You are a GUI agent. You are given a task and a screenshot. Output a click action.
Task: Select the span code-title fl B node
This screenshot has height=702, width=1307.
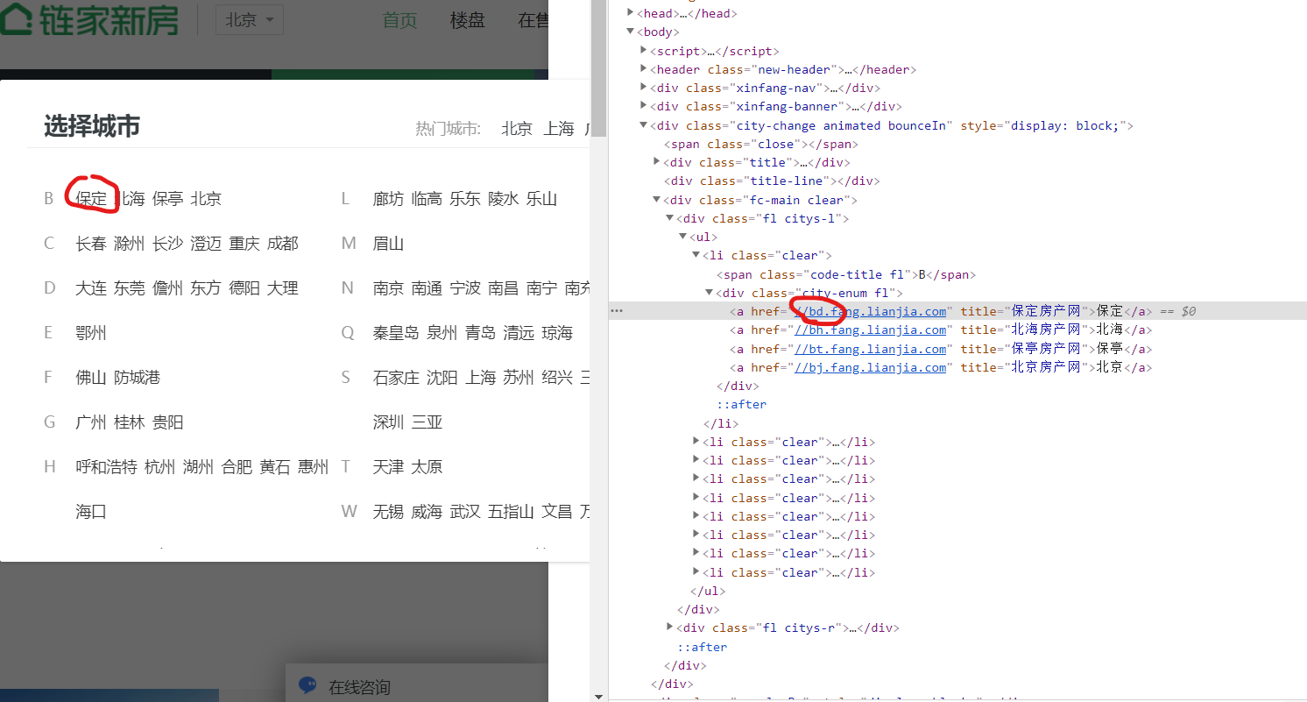(x=845, y=274)
